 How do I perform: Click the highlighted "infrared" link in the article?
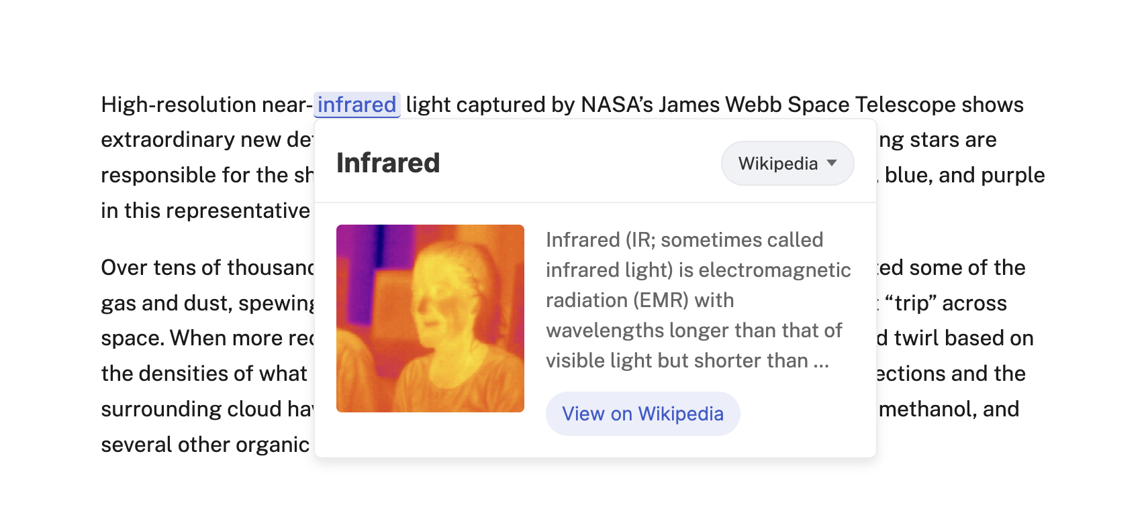click(x=356, y=105)
